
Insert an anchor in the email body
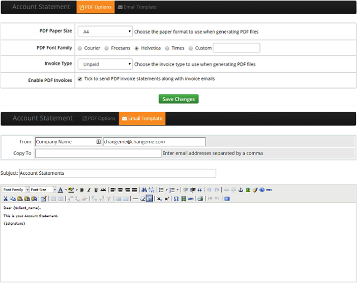(x=241, y=190)
